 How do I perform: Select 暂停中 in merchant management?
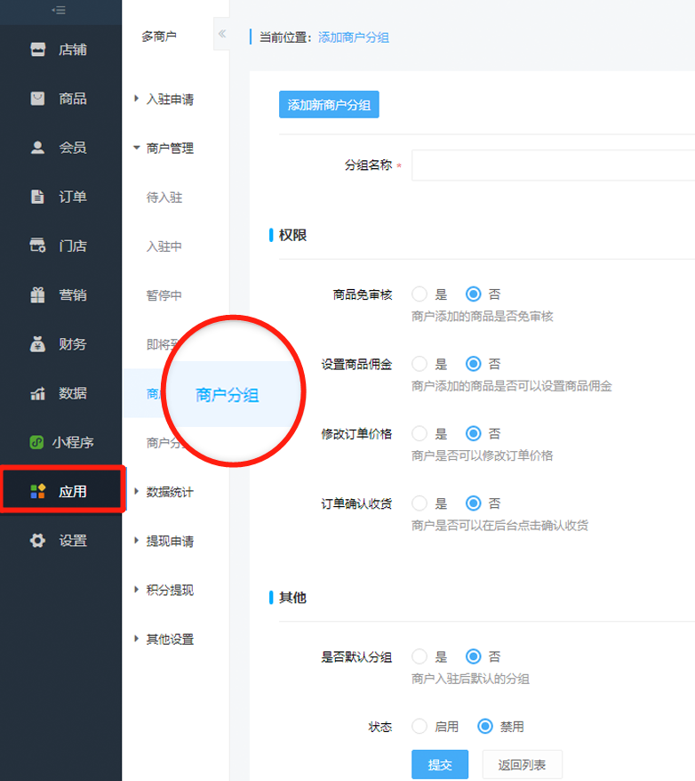(x=164, y=295)
